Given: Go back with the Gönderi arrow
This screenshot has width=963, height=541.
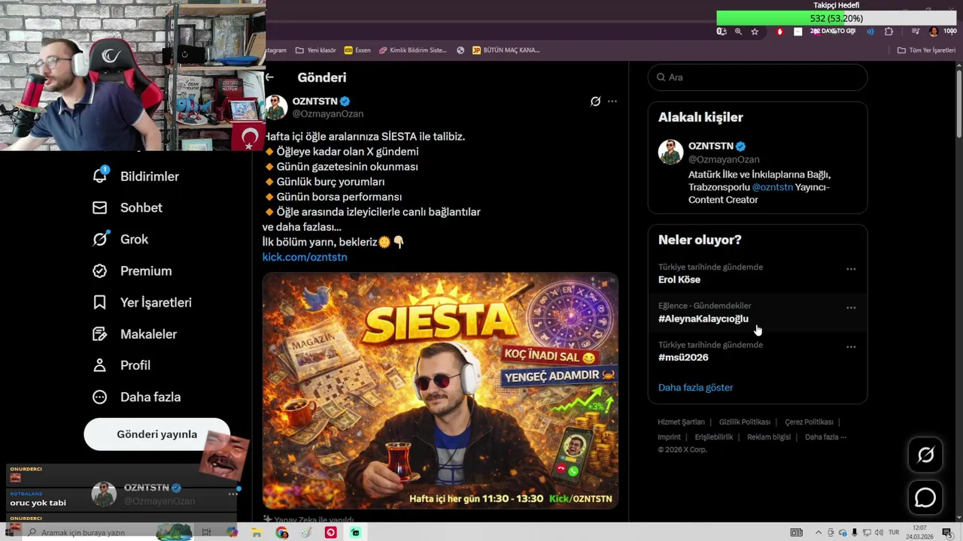Looking at the screenshot, I should pyautogui.click(x=269, y=77).
